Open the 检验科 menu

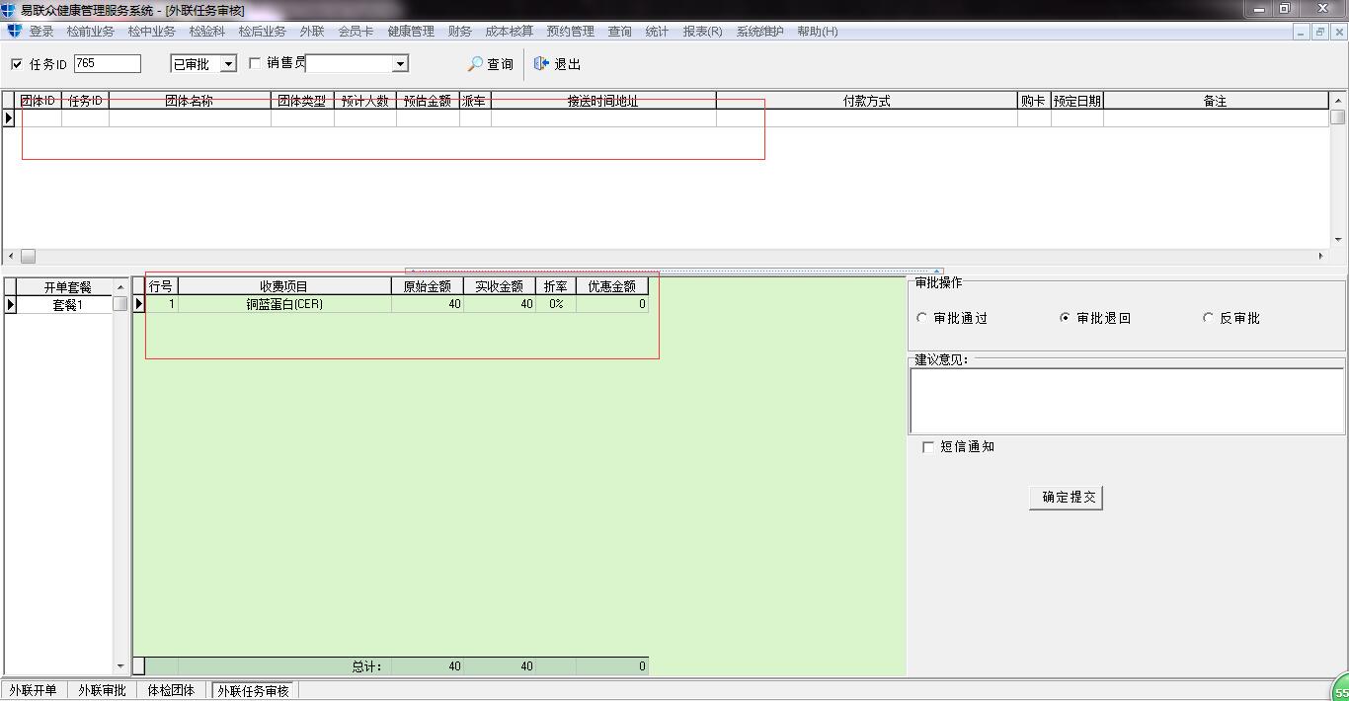[x=207, y=32]
